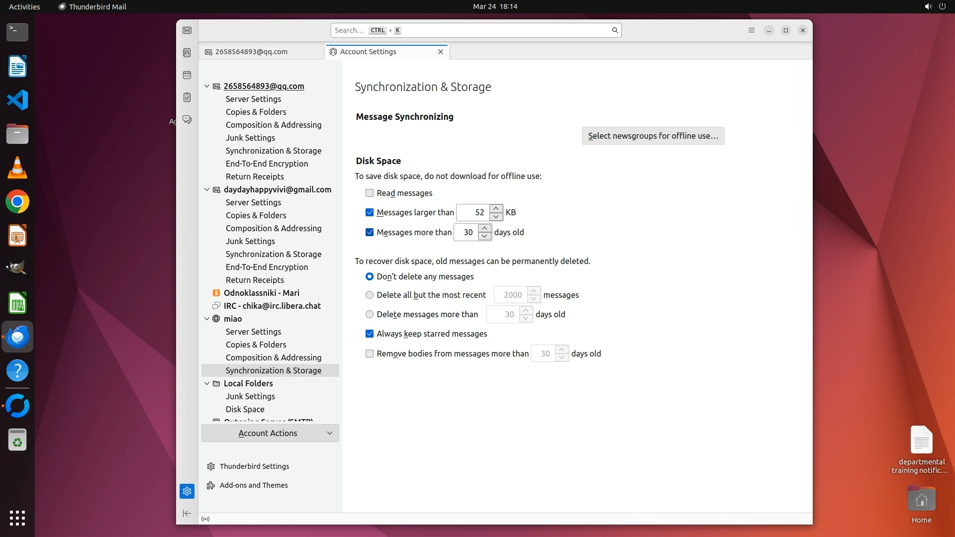
Task: Open the Mail space icon
Action: click(x=187, y=30)
